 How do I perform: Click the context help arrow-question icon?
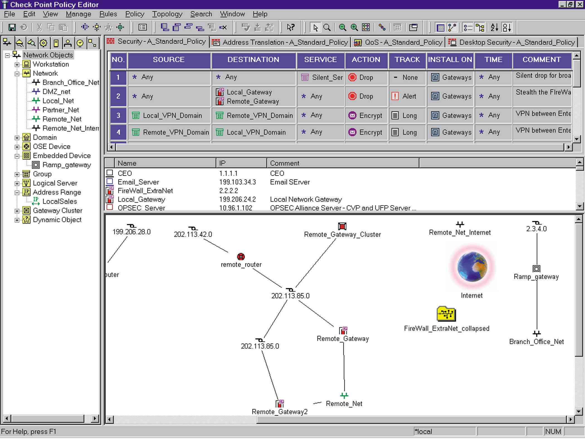(x=291, y=27)
